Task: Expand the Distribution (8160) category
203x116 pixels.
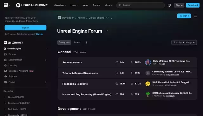Action: coord(5,109)
